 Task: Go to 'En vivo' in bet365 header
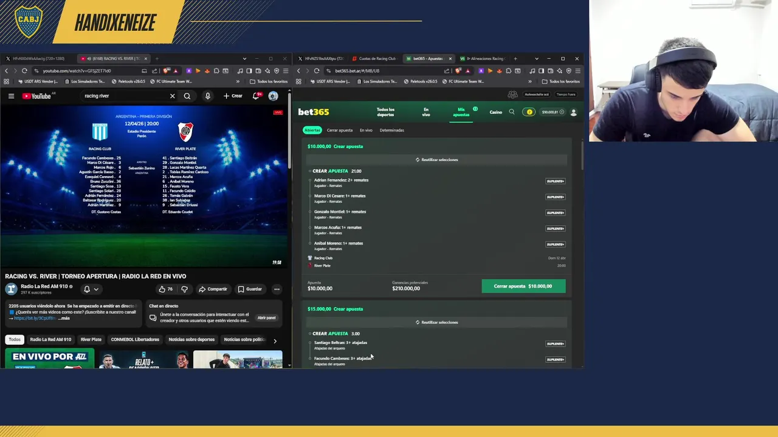point(426,112)
